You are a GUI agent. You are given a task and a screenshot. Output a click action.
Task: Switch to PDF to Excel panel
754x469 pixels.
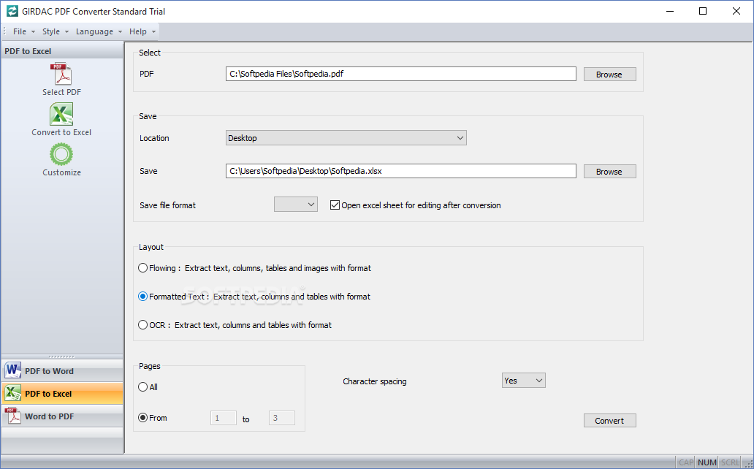(x=62, y=394)
